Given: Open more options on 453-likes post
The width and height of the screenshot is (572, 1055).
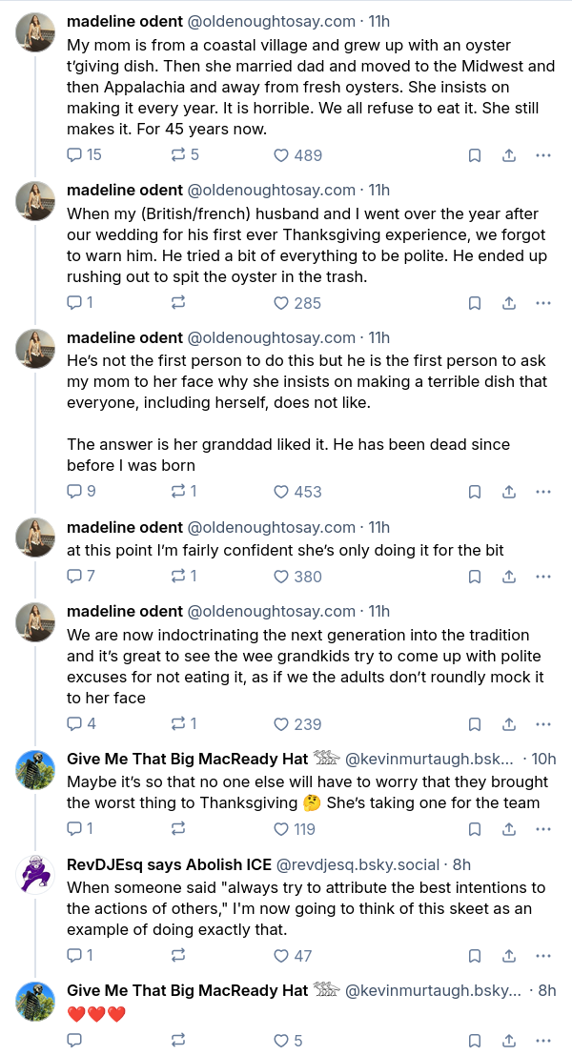Looking at the screenshot, I should (x=543, y=492).
